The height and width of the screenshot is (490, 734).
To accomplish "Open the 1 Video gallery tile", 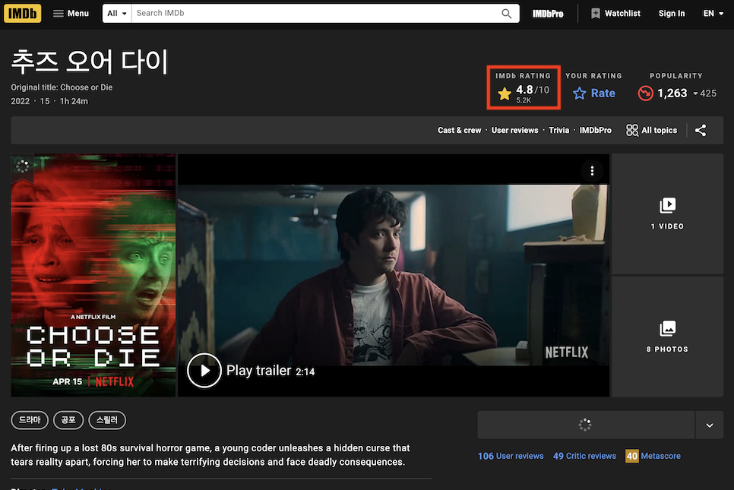I will tap(667, 213).
